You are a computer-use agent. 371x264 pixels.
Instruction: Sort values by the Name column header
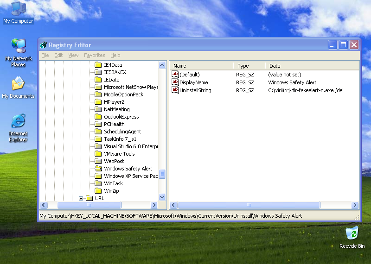pos(202,66)
